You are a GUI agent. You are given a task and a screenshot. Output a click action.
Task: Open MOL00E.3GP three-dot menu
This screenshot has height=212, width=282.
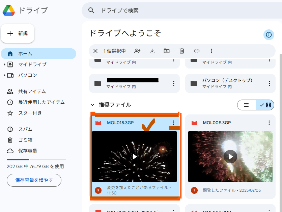click(x=269, y=123)
